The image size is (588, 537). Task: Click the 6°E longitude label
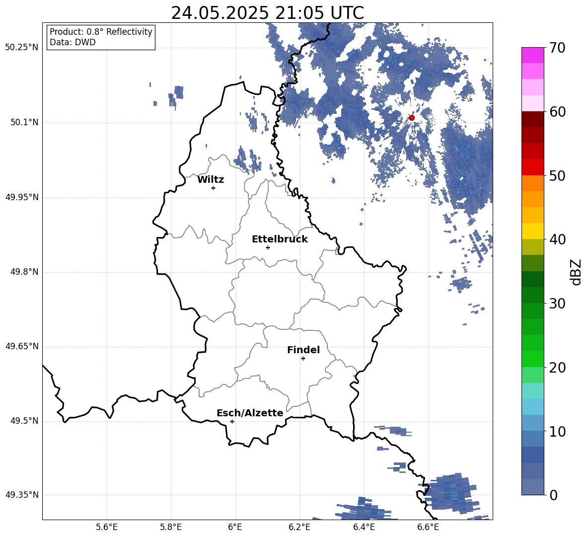pos(235,527)
